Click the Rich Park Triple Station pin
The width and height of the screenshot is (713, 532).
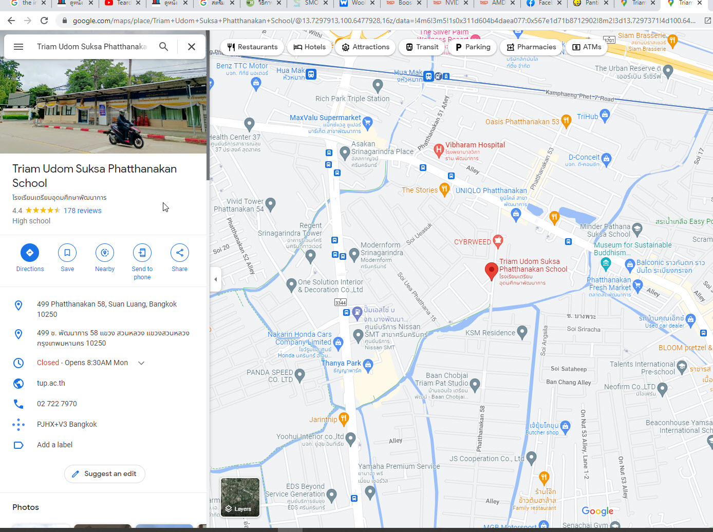click(378, 86)
